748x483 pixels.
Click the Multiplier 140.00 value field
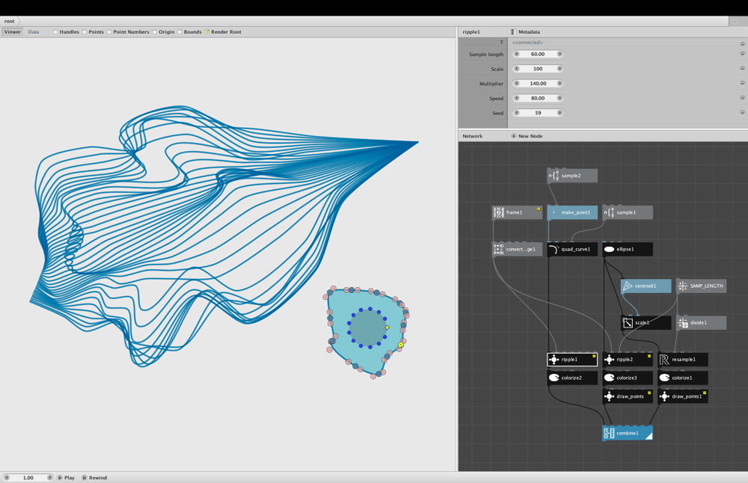538,84
